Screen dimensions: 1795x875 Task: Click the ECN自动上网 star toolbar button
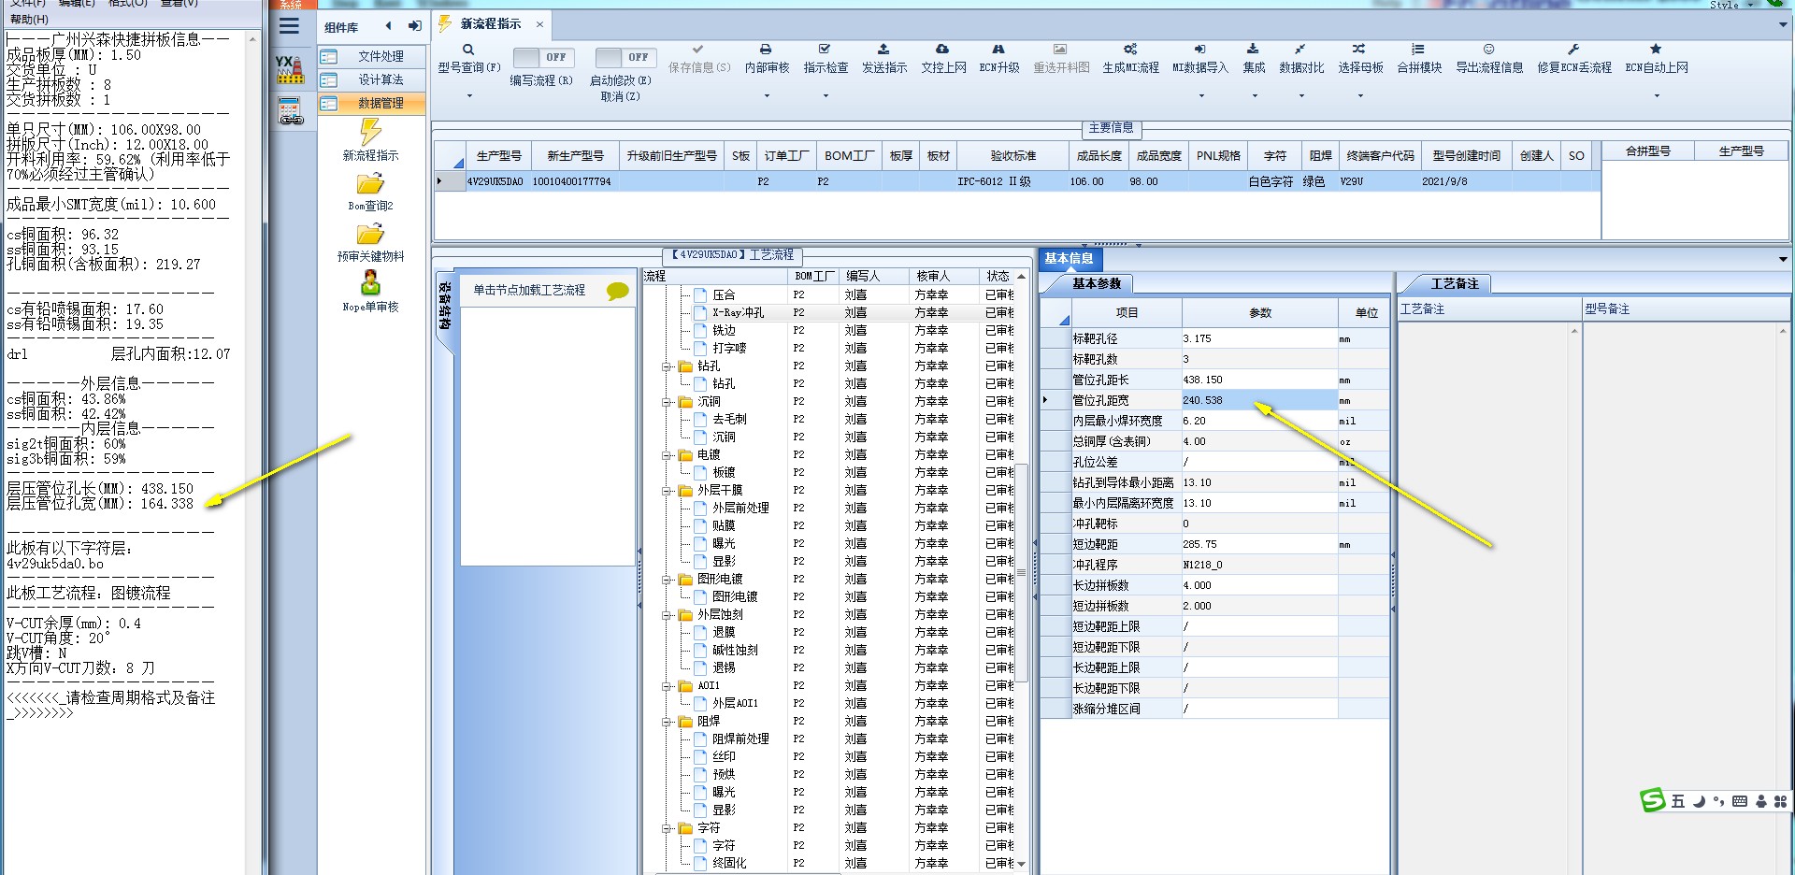pos(1657,58)
